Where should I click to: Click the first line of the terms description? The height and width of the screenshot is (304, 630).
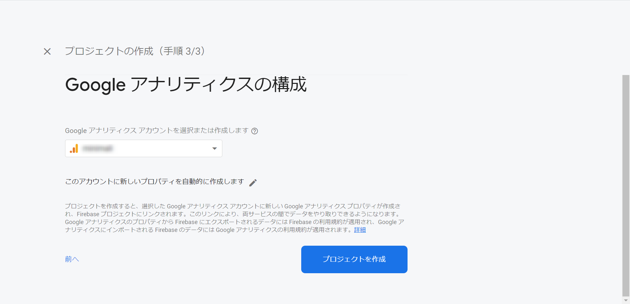[x=232, y=206]
